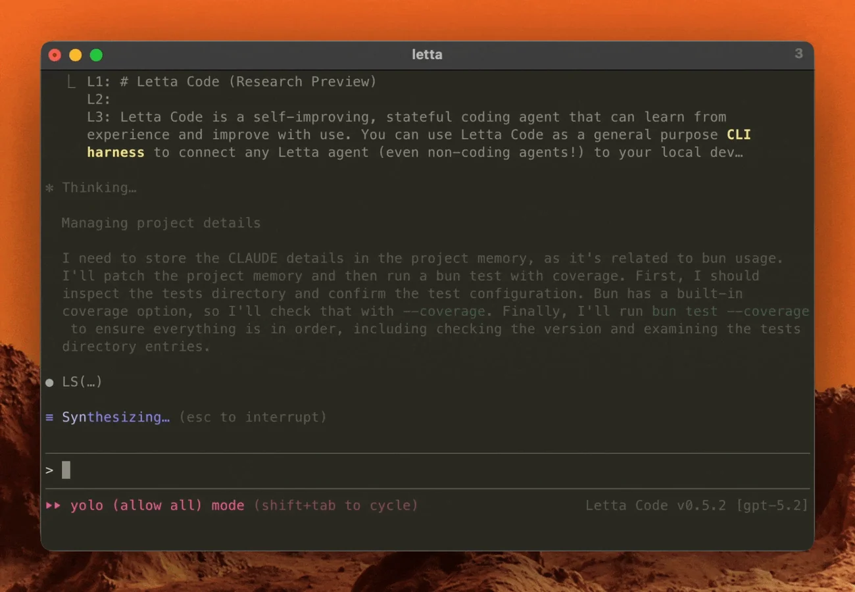Click the esc to interrupt hint

pyautogui.click(x=253, y=417)
